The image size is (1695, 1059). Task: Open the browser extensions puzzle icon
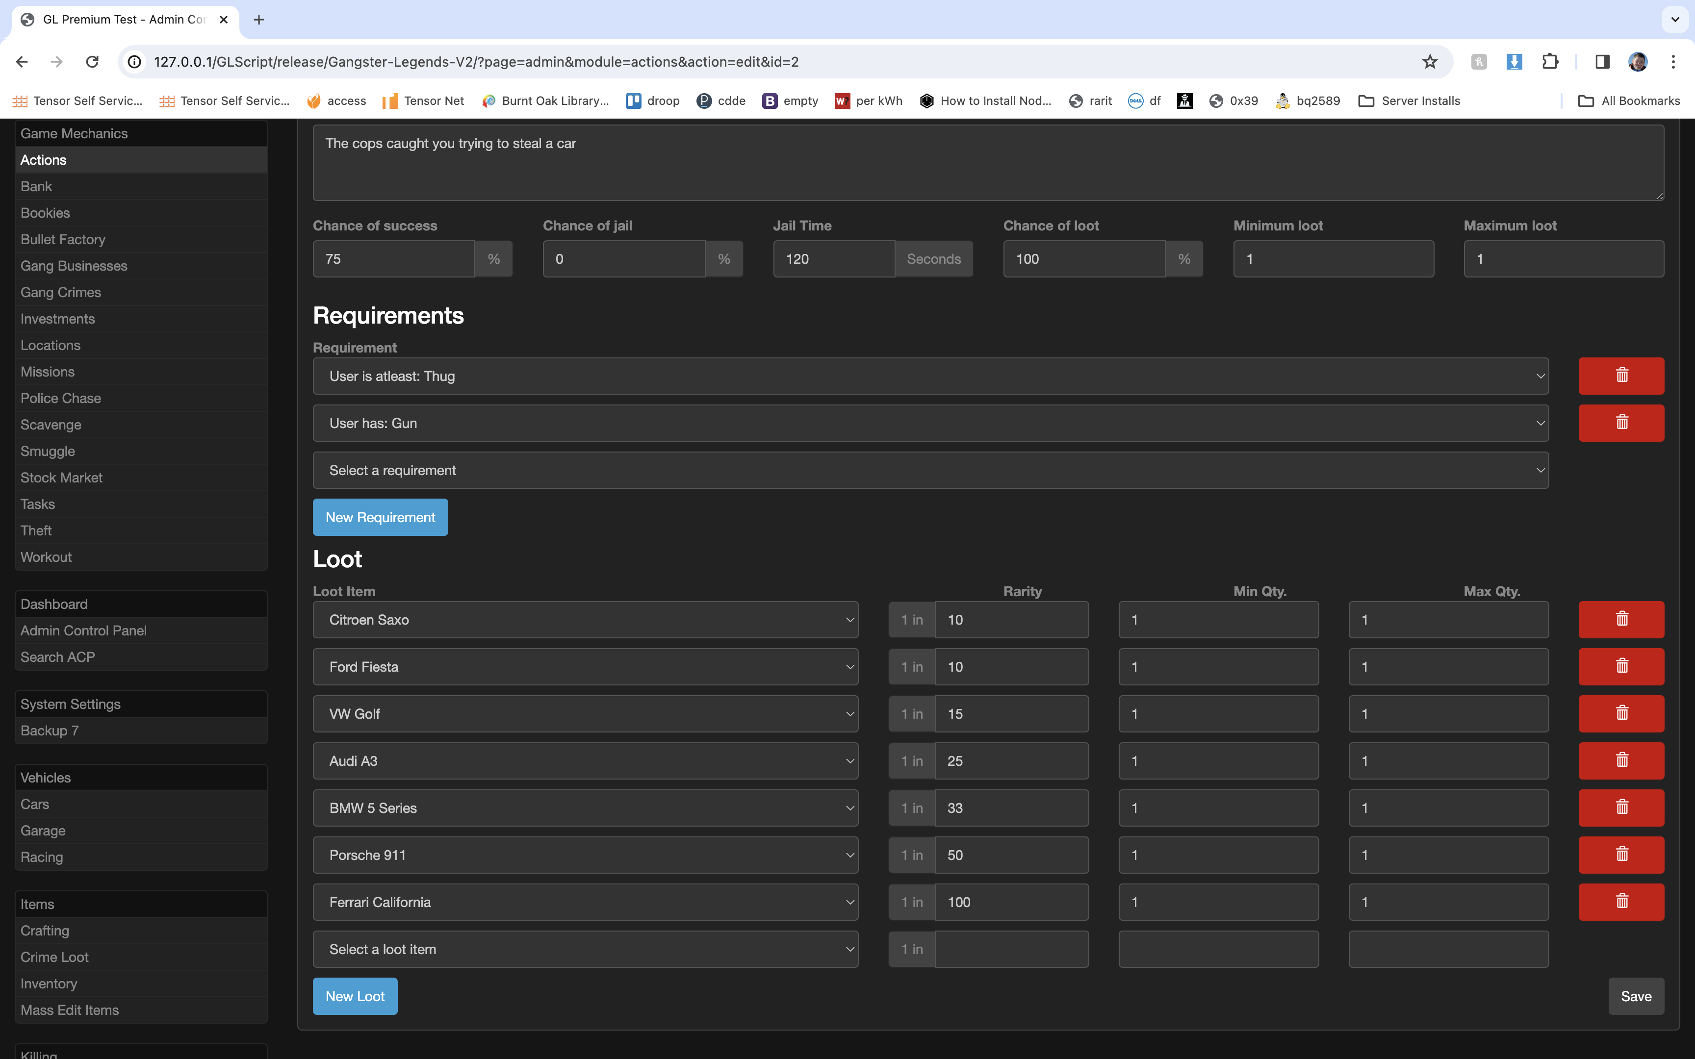point(1550,62)
